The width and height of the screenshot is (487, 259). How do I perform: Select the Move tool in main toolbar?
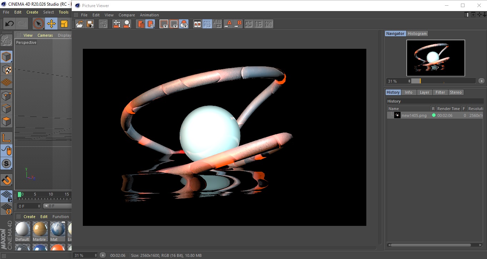click(x=51, y=24)
